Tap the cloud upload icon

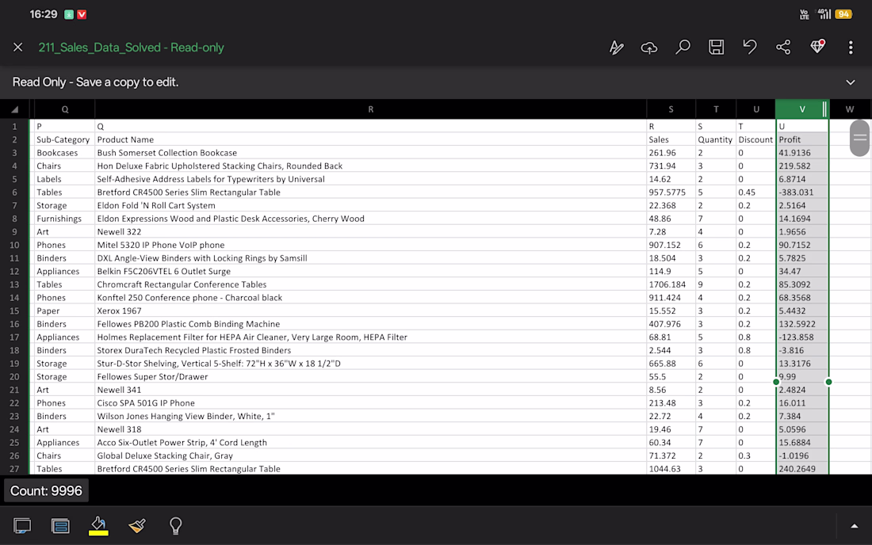point(649,48)
